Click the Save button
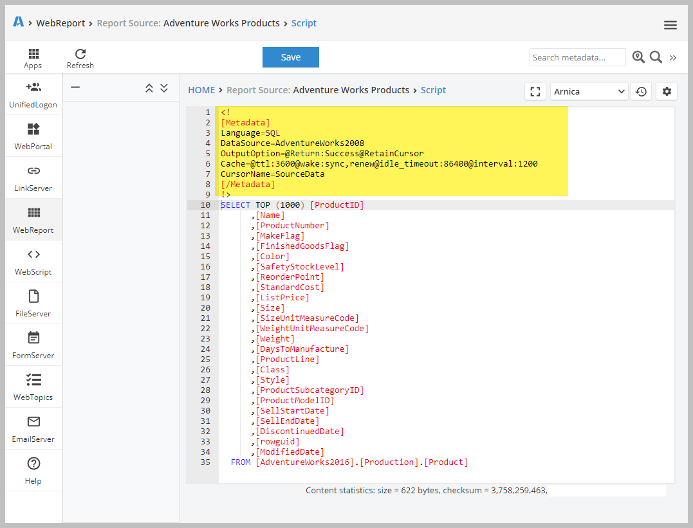Image resolution: width=693 pixels, height=528 pixels. 290,57
